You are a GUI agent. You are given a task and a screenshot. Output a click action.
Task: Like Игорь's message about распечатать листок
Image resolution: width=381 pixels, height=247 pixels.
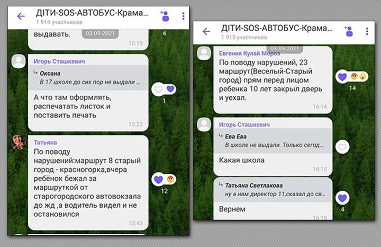coord(158,90)
